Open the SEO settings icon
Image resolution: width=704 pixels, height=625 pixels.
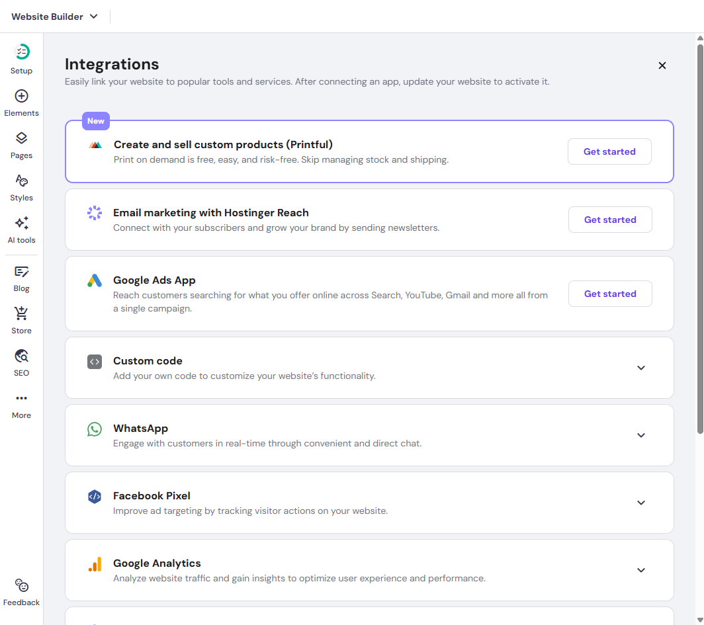(x=22, y=356)
